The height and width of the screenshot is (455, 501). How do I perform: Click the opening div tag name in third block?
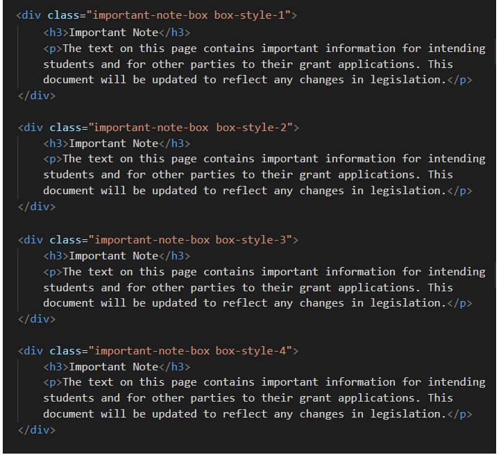click(x=33, y=240)
